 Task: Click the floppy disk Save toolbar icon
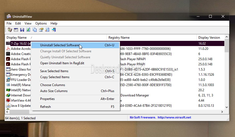coord(22,30)
